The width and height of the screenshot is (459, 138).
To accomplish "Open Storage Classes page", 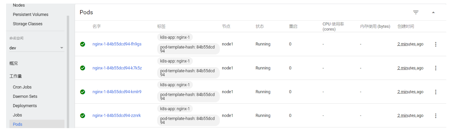I will (x=27, y=24).
